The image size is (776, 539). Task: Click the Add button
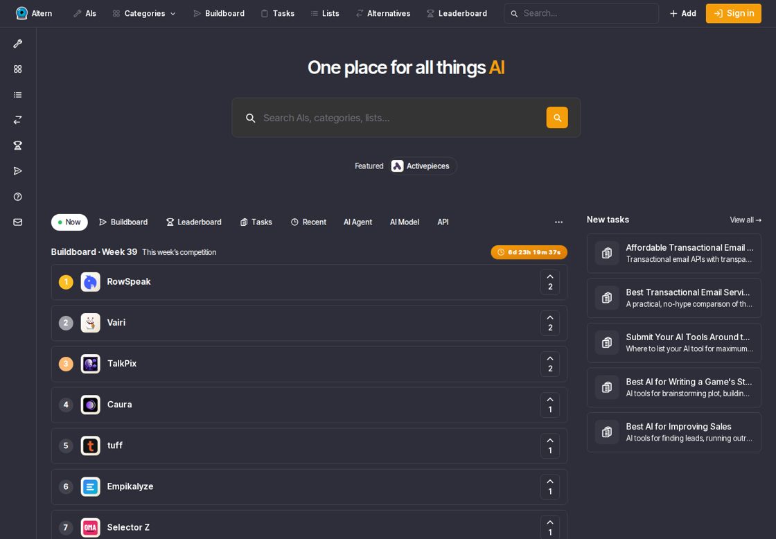click(682, 13)
